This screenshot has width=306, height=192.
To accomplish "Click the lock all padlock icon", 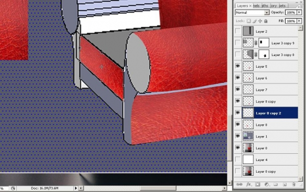I will coord(266,21).
